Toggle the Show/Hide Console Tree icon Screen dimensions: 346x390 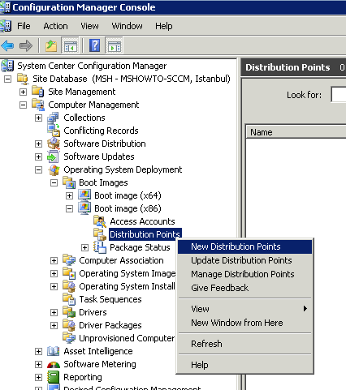coord(70,45)
